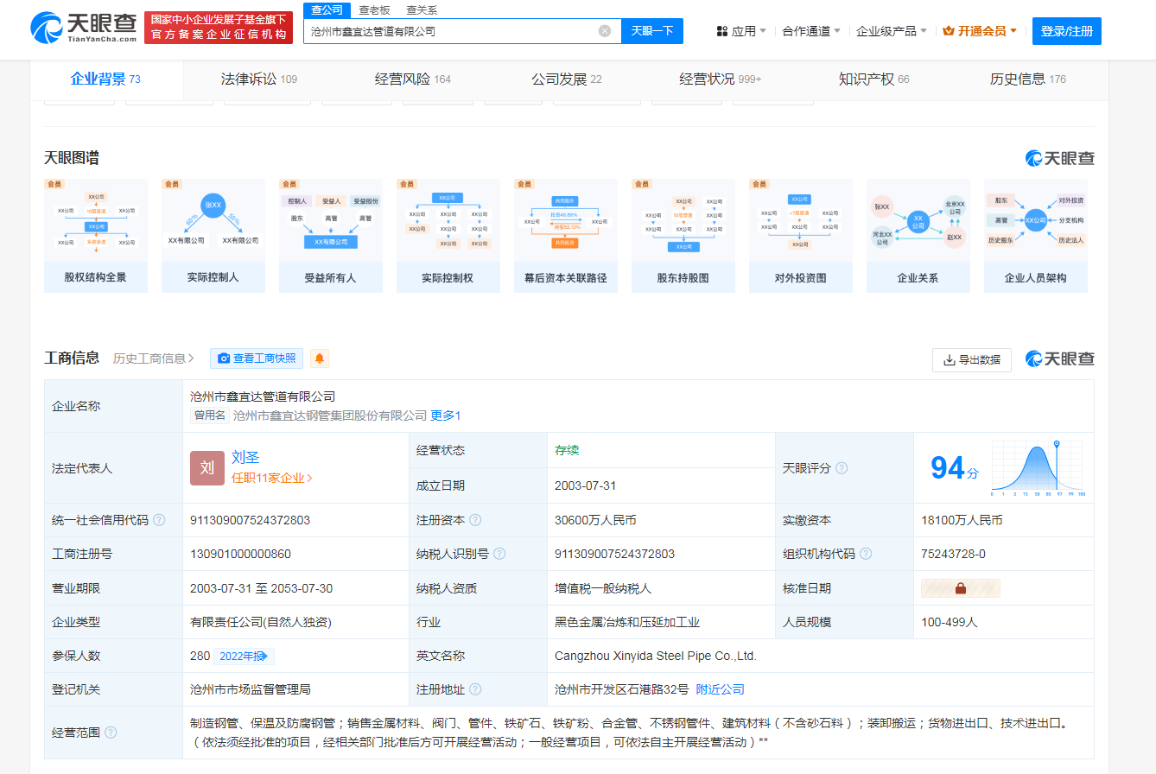Click the camera icon in 查看工商快照

(224, 358)
